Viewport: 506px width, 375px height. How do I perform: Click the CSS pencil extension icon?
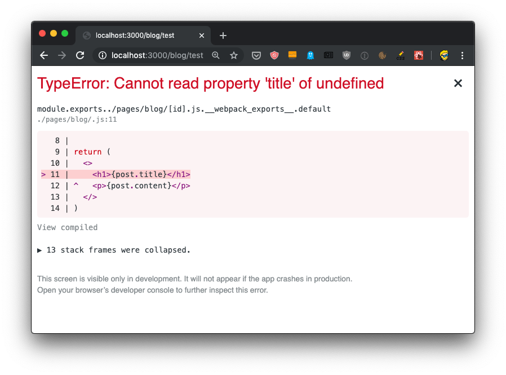point(400,55)
